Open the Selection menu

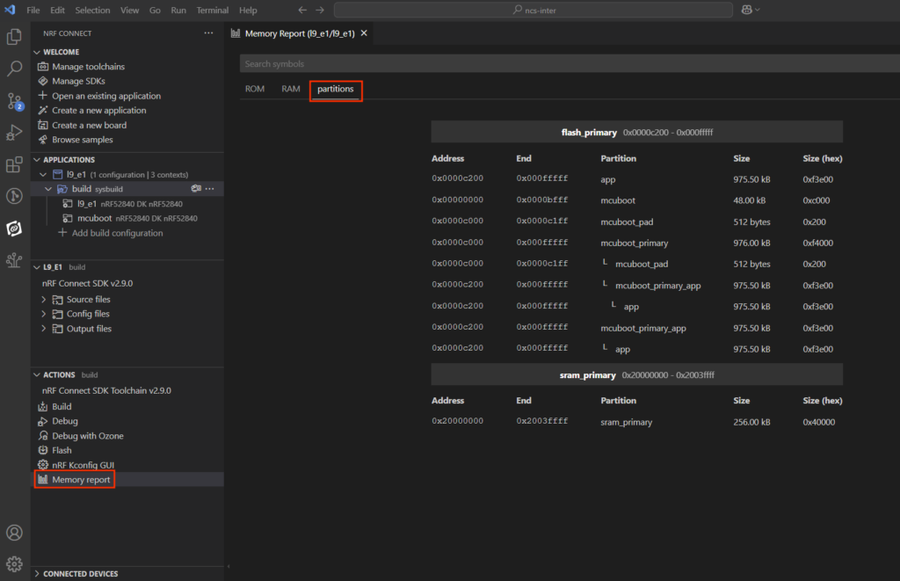click(92, 10)
